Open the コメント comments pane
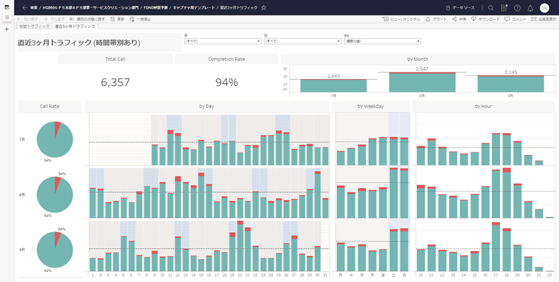 pos(516,19)
